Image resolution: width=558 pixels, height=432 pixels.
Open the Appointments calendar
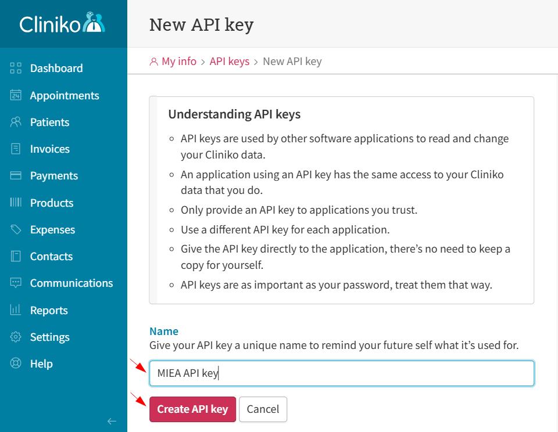pos(64,95)
